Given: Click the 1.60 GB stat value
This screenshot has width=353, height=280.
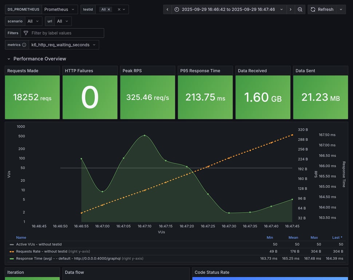Looking at the screenshot, I should [263, 97].
